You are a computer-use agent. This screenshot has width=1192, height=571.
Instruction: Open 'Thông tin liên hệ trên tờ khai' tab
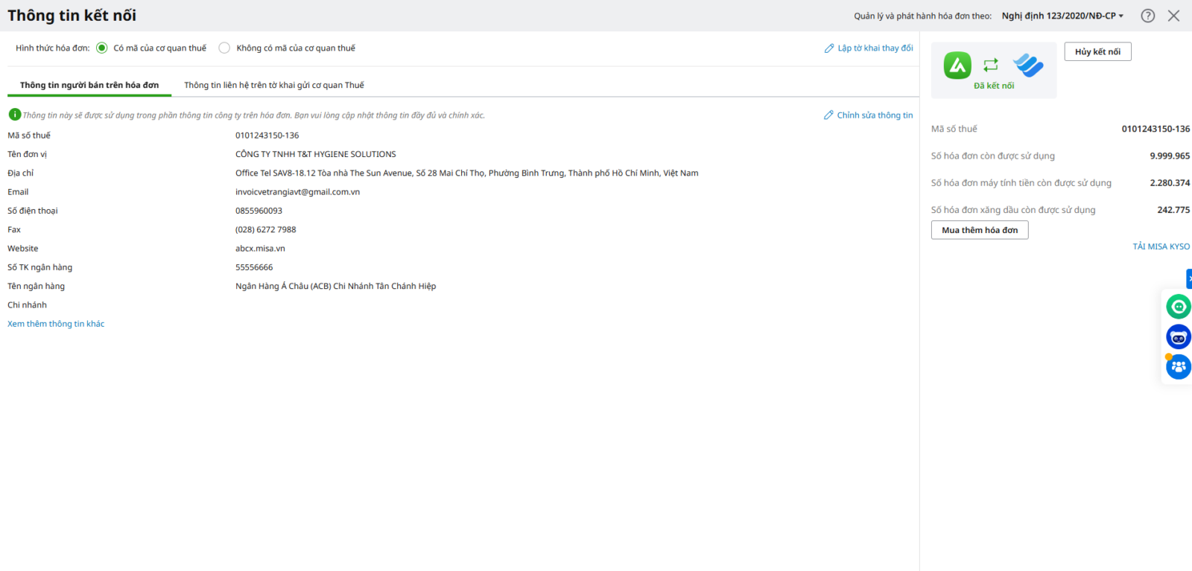[x=274, y=85]
